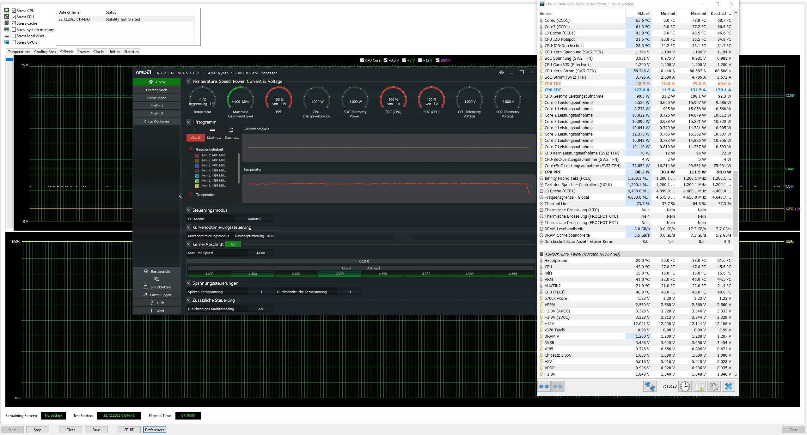This screenshot has width=807, height=435.
Task: Collapse the Zusätzliche Steuerung section
Action: point(189,300)
